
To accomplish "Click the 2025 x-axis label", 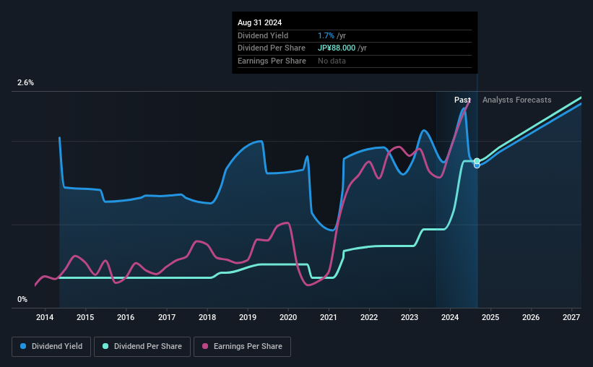I will click(490, 317).
